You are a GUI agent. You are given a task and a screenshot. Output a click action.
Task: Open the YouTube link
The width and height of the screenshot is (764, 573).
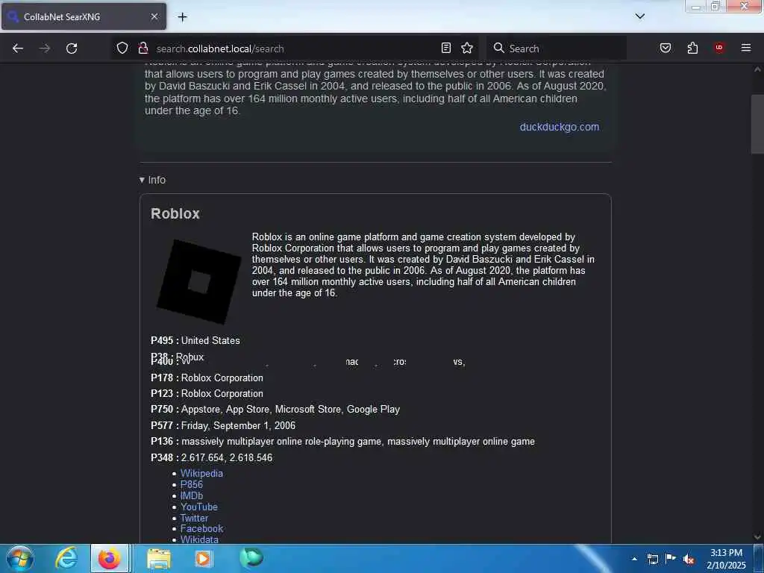click(x=198, y=507)
